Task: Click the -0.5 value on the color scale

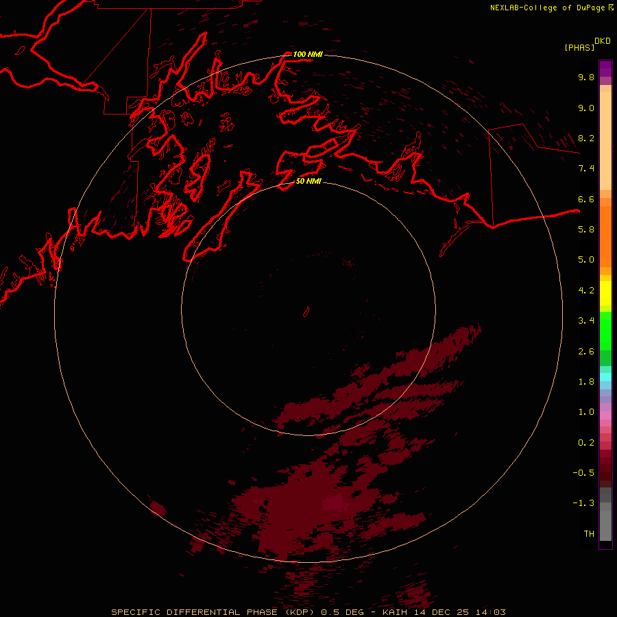Action: coord(583,473)
